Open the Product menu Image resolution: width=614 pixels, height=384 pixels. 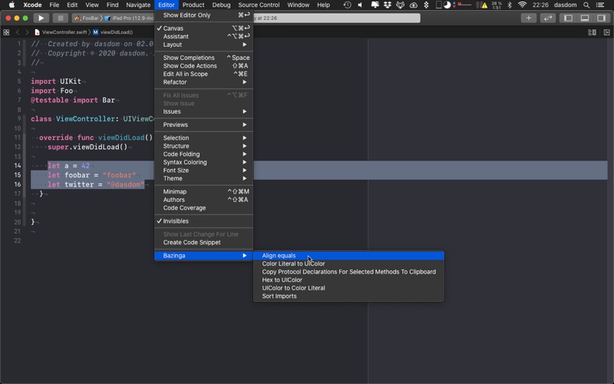[x=193, y=5]
